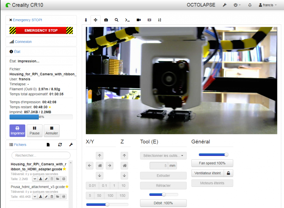Select 1 mm jog step size
Viewport: 284px width, 208px height.
114,186
